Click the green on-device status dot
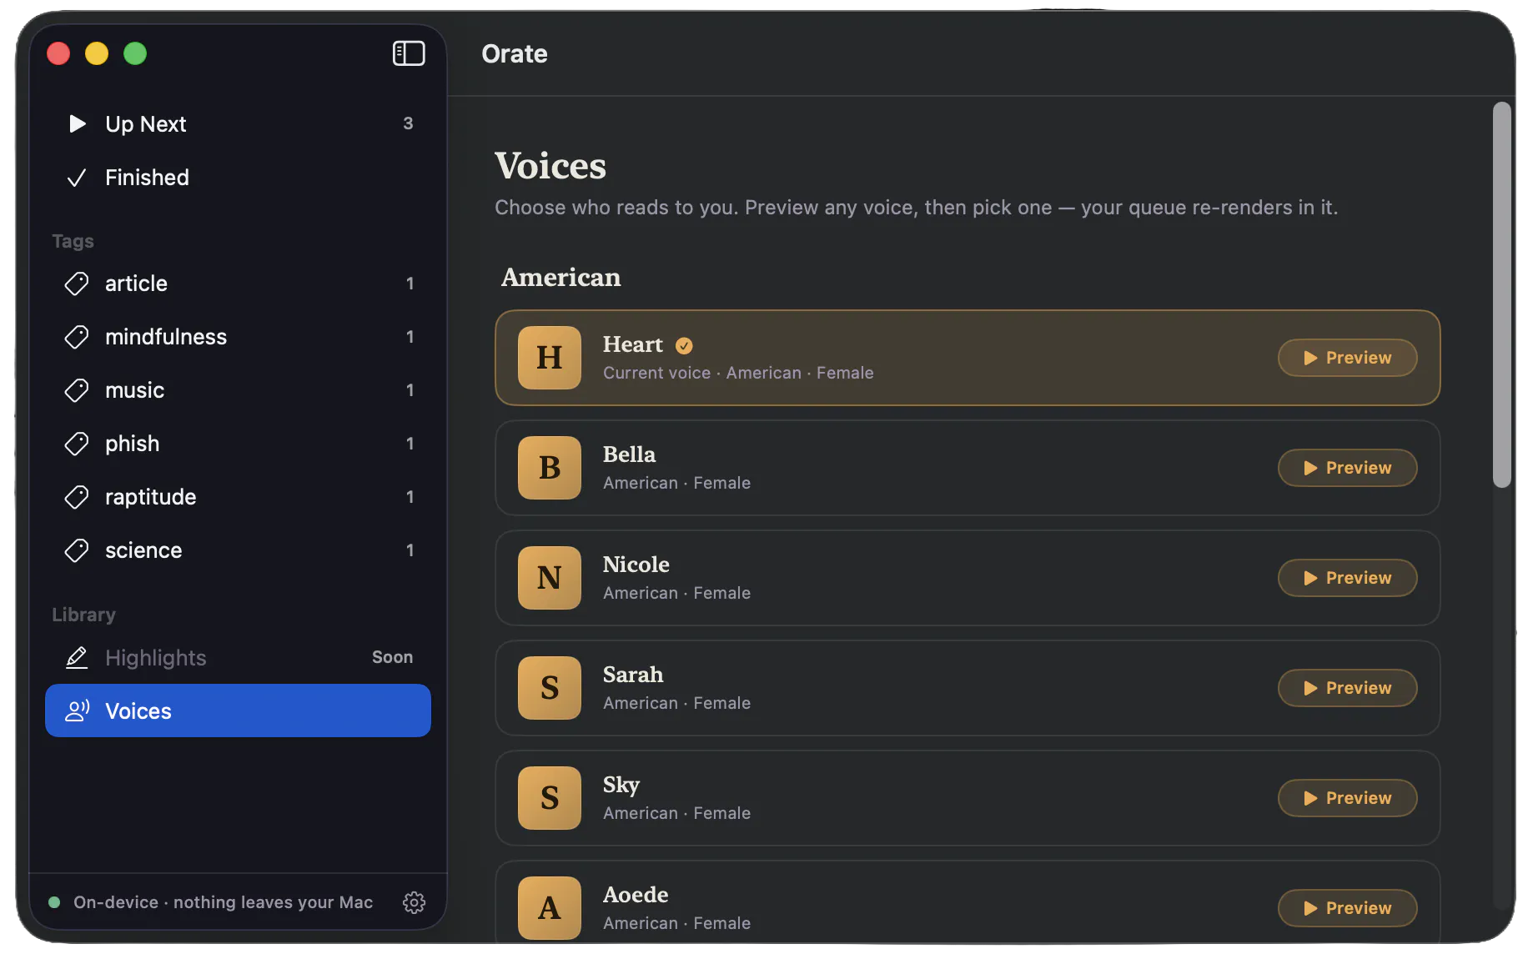The image size is (1528, 954). [54, 902]
